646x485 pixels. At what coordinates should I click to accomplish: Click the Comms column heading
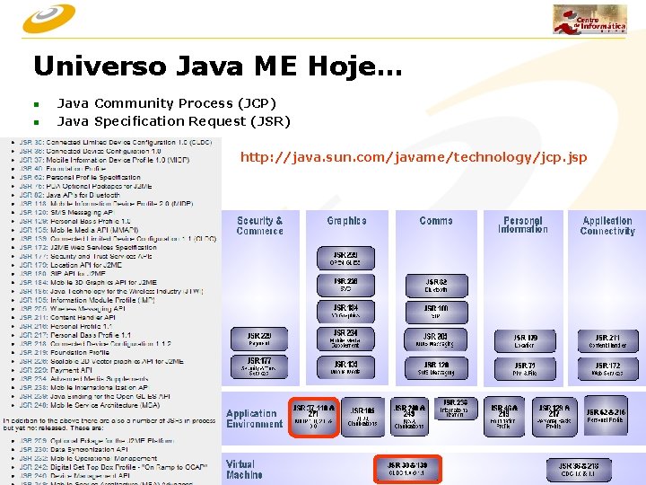[436, 221]
